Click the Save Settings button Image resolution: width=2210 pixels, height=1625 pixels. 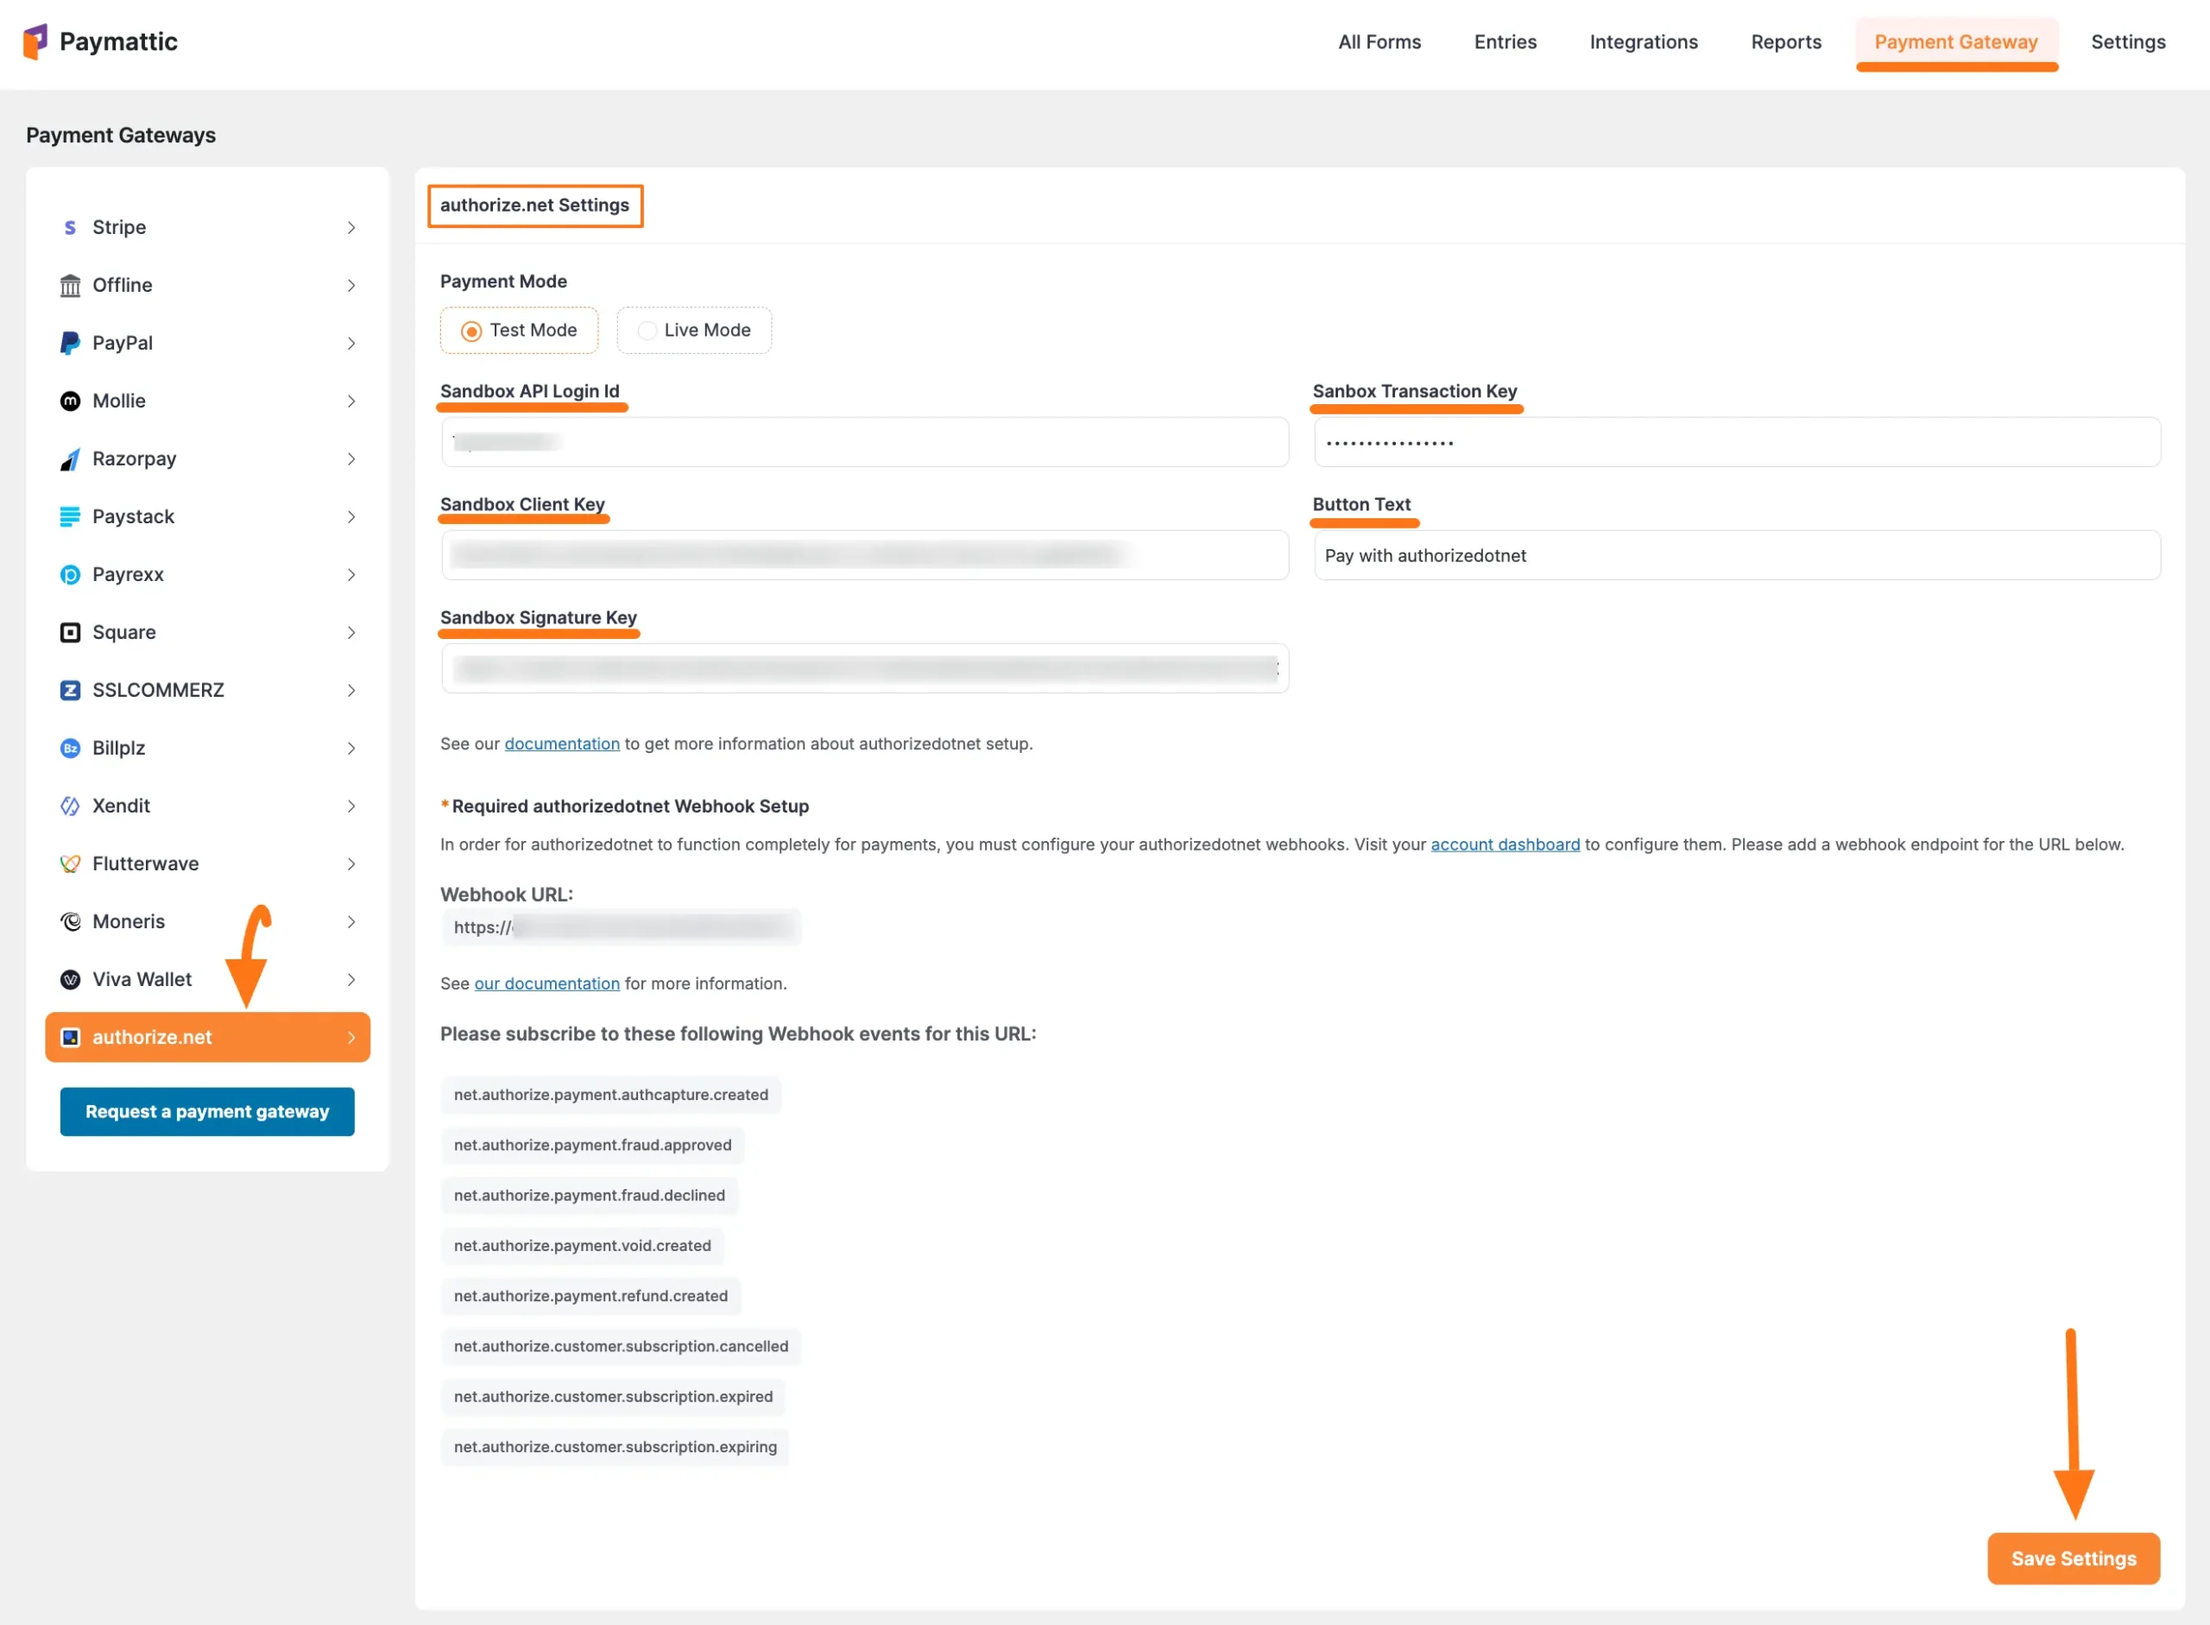click(2074, 1559)
